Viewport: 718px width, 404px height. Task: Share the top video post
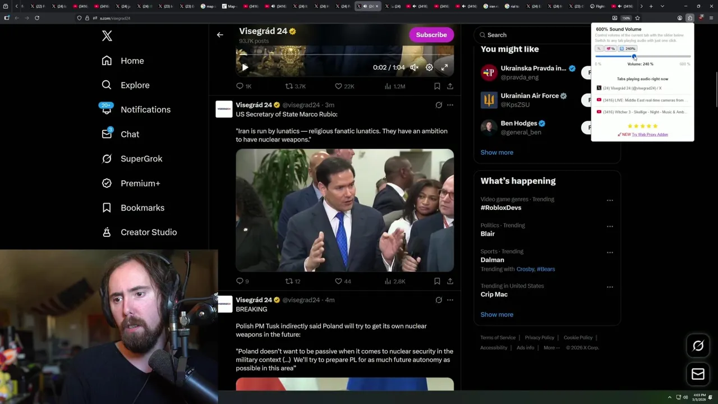pos(450,86)
